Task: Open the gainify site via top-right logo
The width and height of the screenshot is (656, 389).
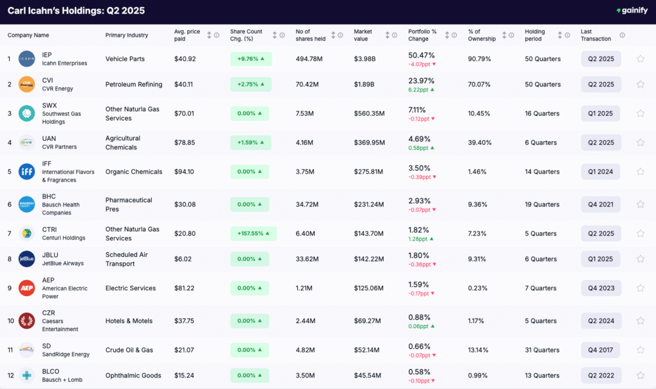Action: [x=631, y=10]
